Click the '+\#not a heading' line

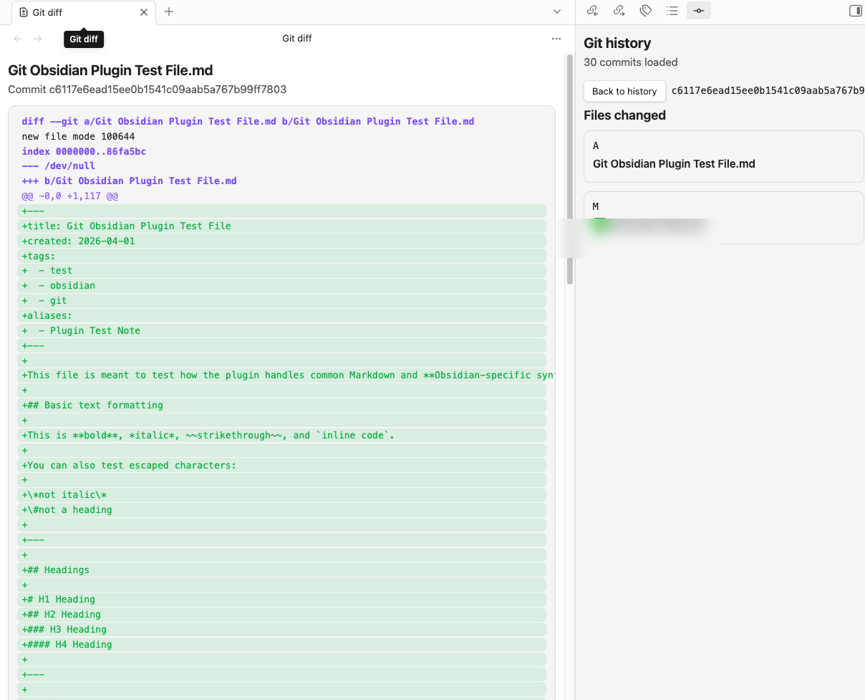(x=282, y=509)
